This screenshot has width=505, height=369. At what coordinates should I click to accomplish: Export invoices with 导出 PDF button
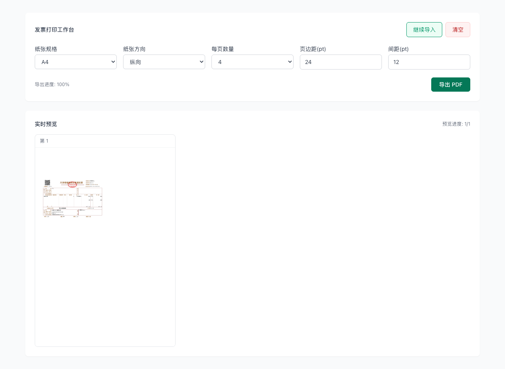coord(451,85)
